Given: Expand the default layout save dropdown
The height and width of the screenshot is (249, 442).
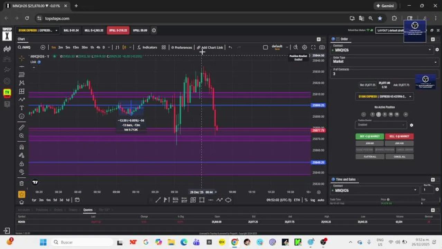Looking at the screenshot, I should point(287,47).
